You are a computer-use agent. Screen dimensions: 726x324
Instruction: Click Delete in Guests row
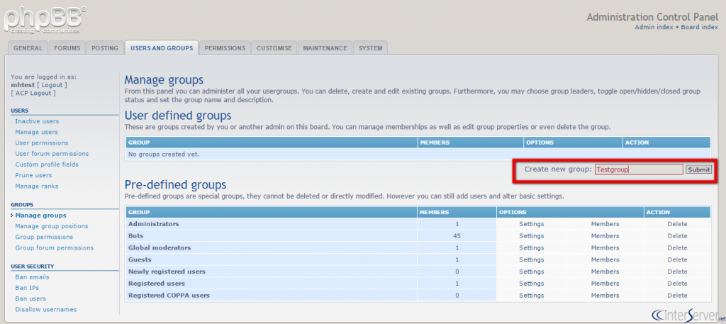[677, 259]
